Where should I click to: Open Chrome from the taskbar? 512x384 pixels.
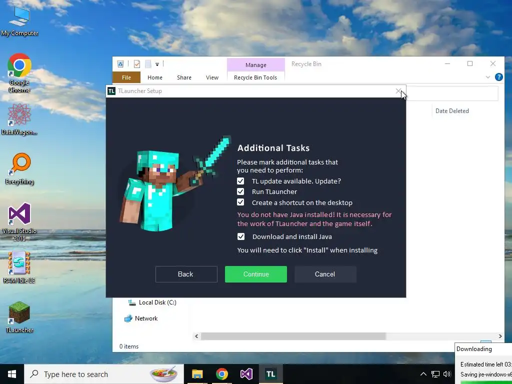(x=221, y=374)
